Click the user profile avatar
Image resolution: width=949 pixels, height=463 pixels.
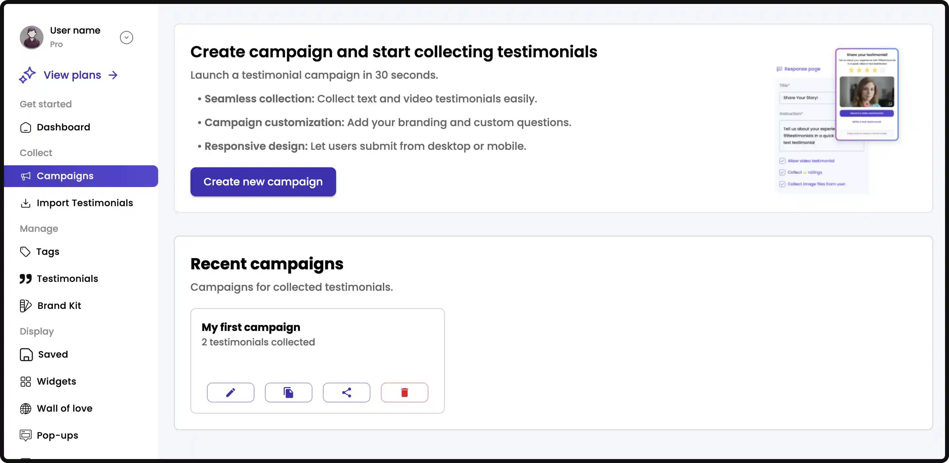31,37
